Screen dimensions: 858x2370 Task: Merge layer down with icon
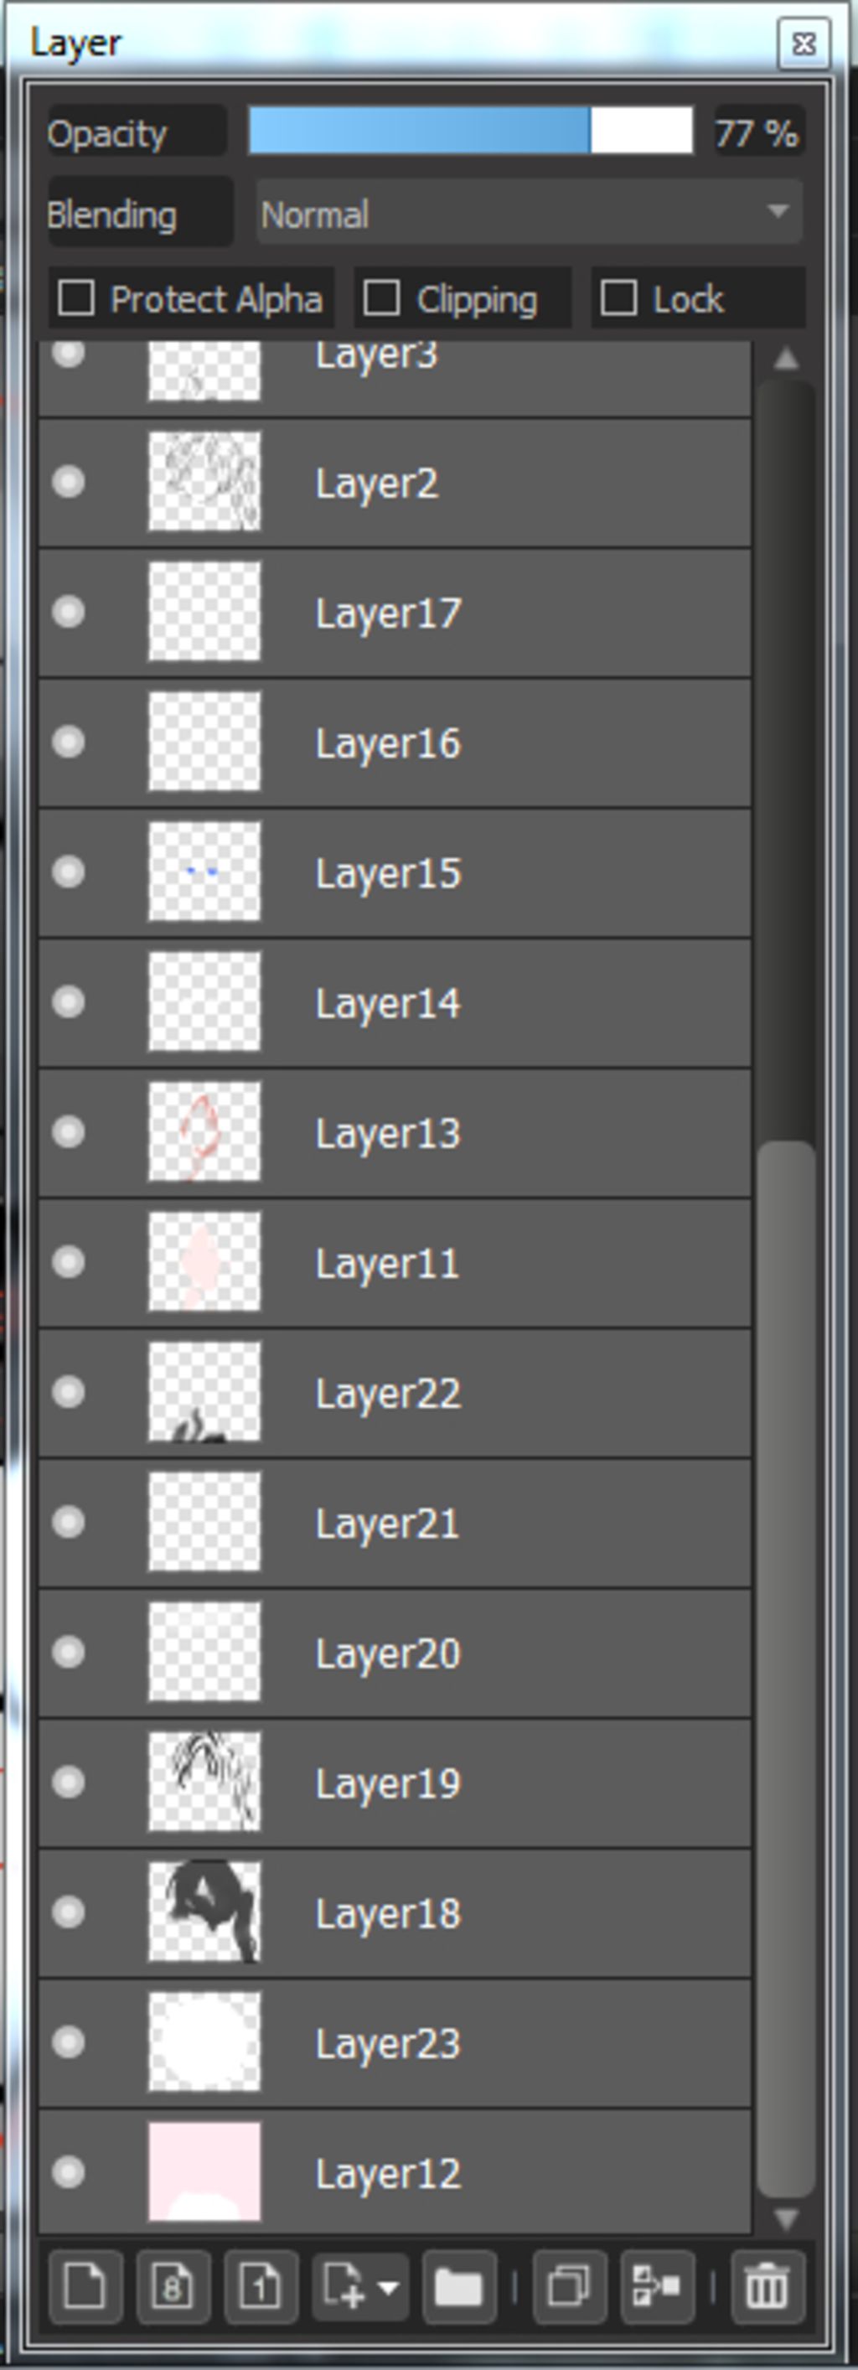(658, 2287)
